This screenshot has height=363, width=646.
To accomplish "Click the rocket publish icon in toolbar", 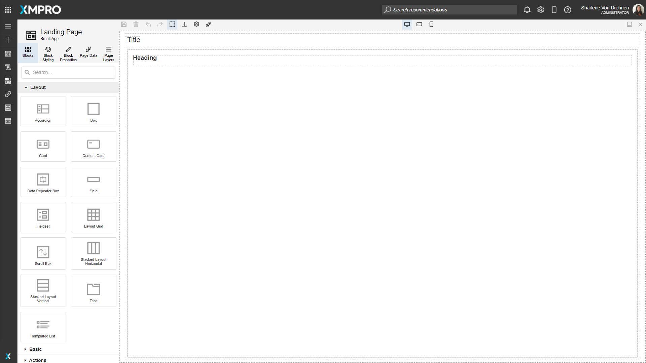I will pos(209,24).
